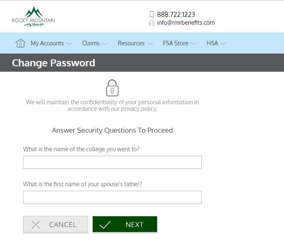The height and width of the screenshot is (246, 284).
Task: Expand the FSA Store dropdown chevron
Action: click(194, 43)
